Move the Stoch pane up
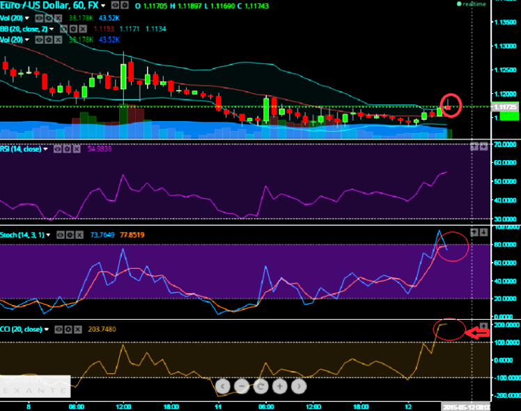Screen dimensions: 521x411 tap(474, 232)
